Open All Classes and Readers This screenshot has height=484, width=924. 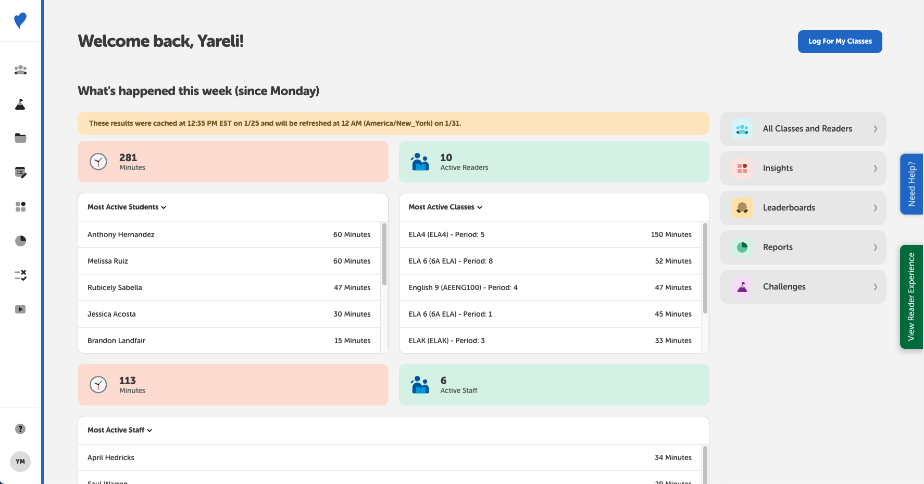[x=802, y=128]
